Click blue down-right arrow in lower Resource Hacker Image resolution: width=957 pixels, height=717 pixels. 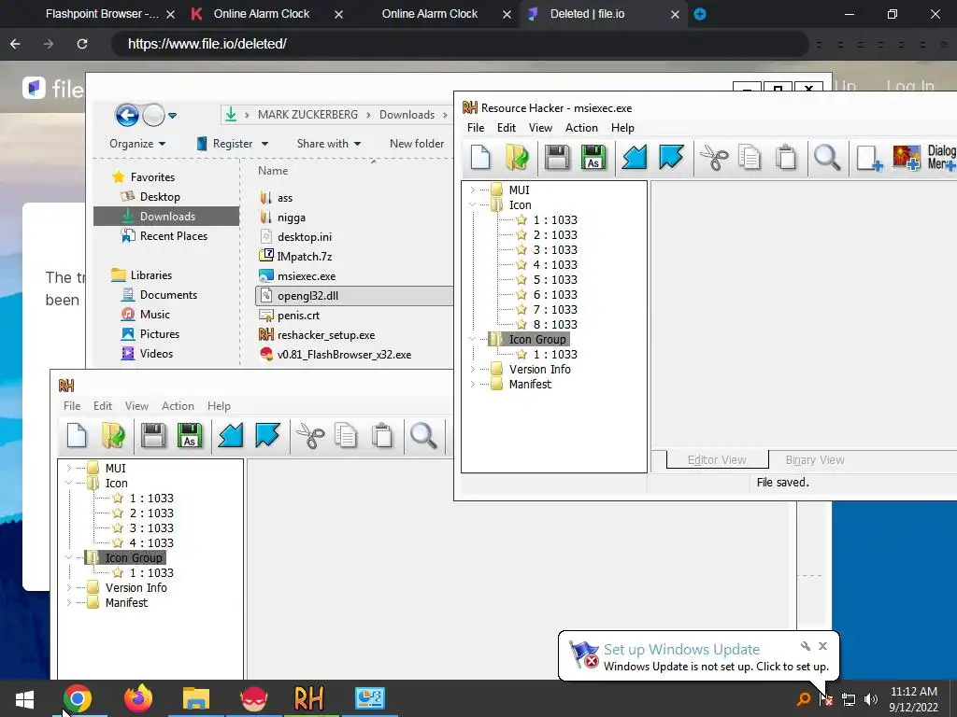tap(267, 436)
